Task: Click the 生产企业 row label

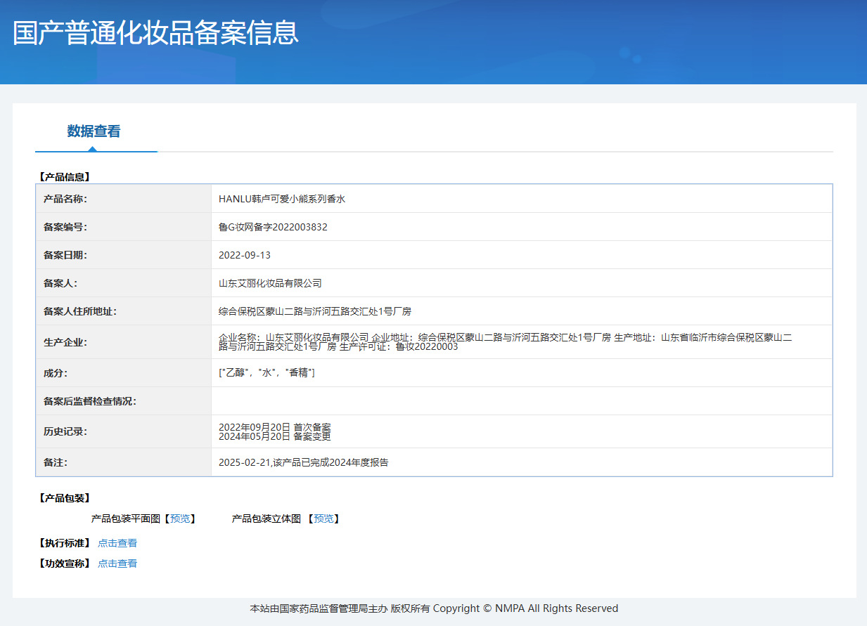Action: point(65,342)
